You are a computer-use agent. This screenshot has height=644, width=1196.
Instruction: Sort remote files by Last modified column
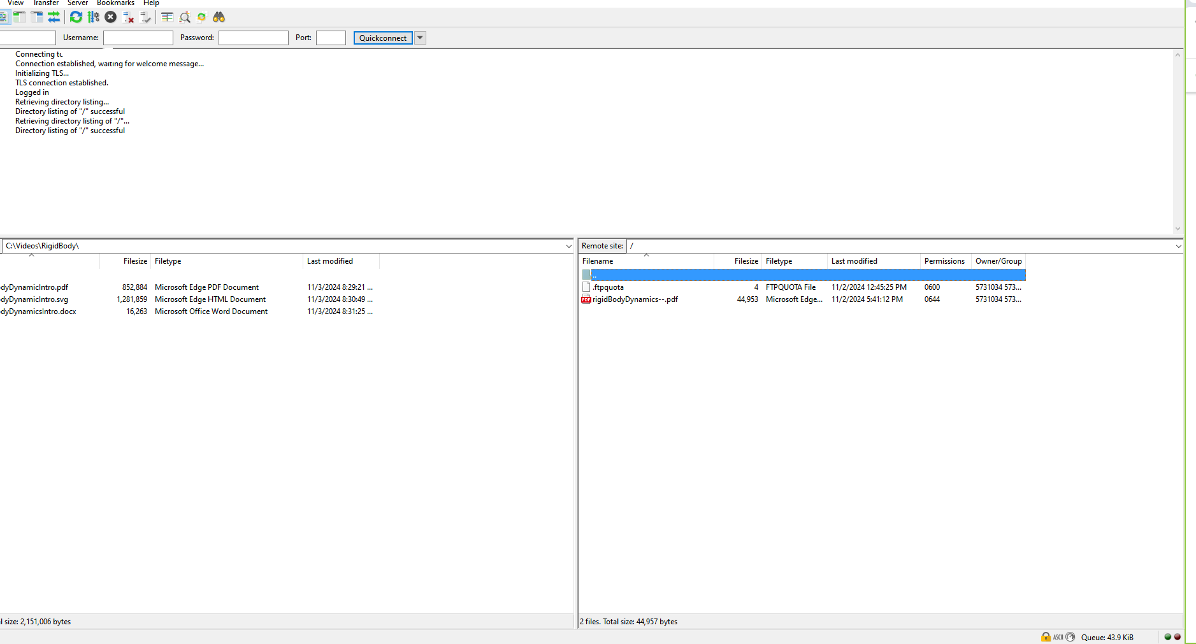tap(854, 261)
